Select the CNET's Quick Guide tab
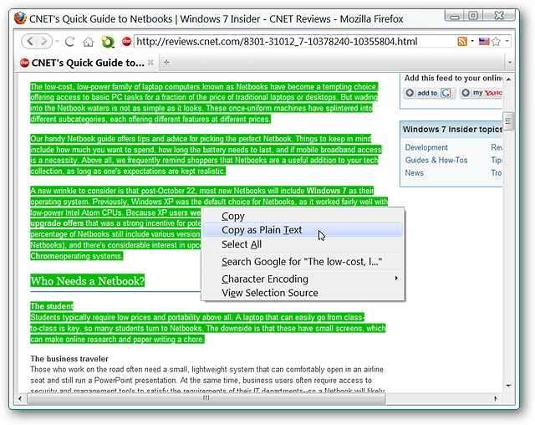 (87, 63)
